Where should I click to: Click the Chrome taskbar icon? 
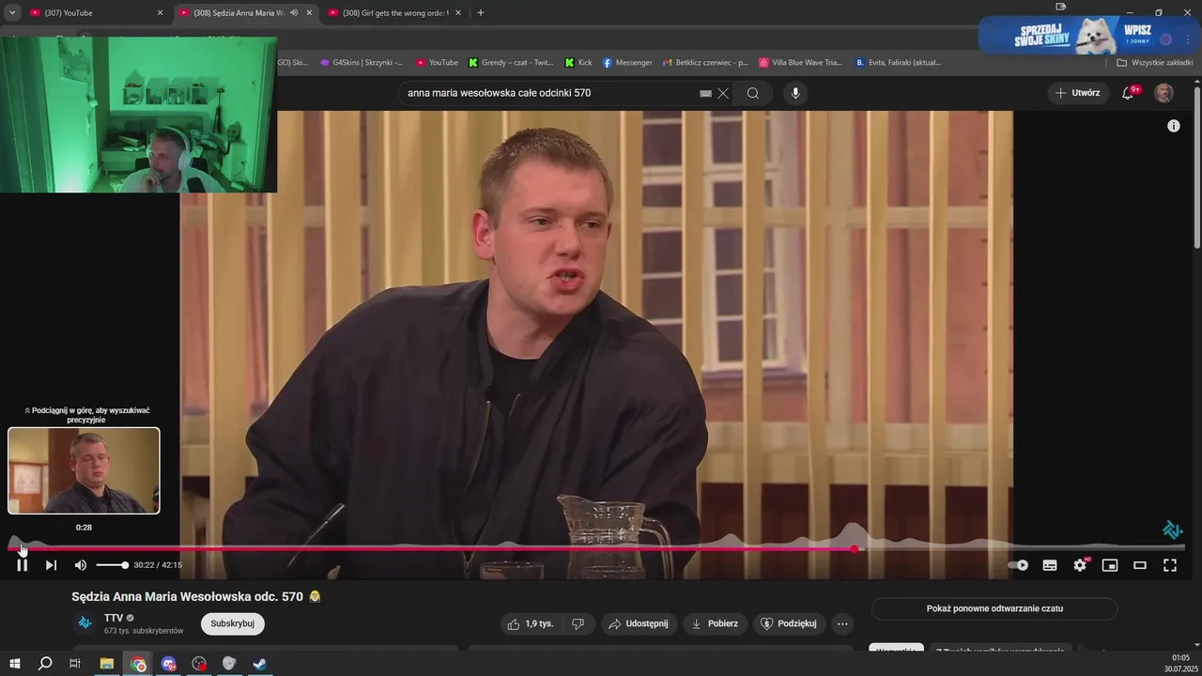[x=138, y=664]
